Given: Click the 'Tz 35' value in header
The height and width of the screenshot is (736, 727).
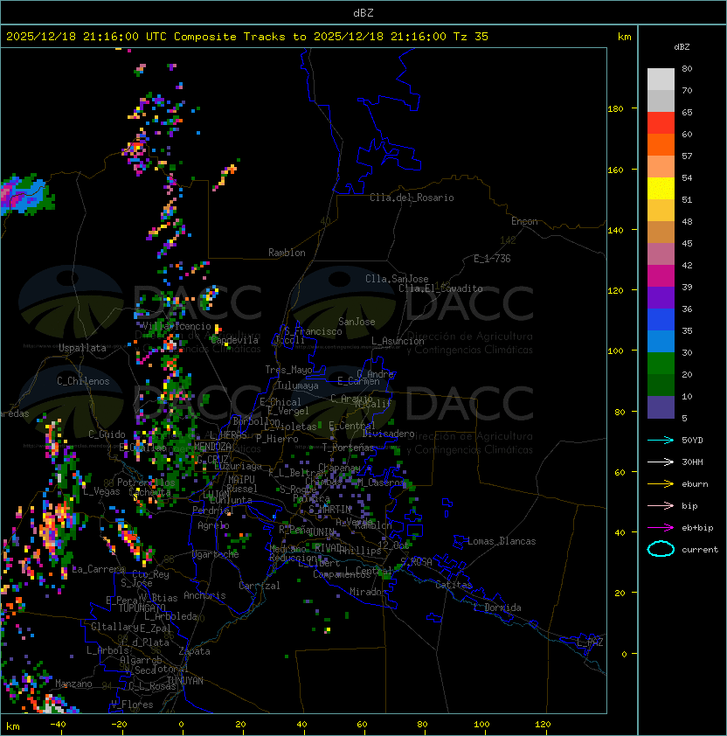Looking at the screenshot, I should 471,37.
